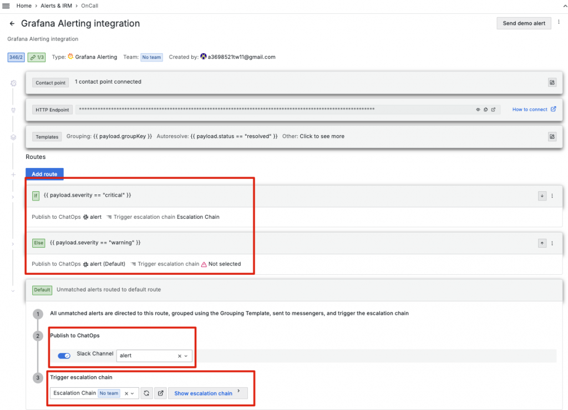This screenshot has height=410, width=568.
Task: Clear the selected Escalation Chain
Action: [x=126, y=393]
